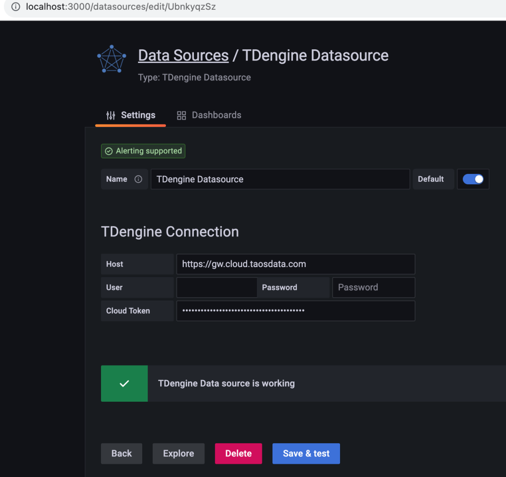Image resolution: width=506 pixels, height=477 pixels.
Task: Open the Data Sources breadcrumb link
Action: (183, 55)
